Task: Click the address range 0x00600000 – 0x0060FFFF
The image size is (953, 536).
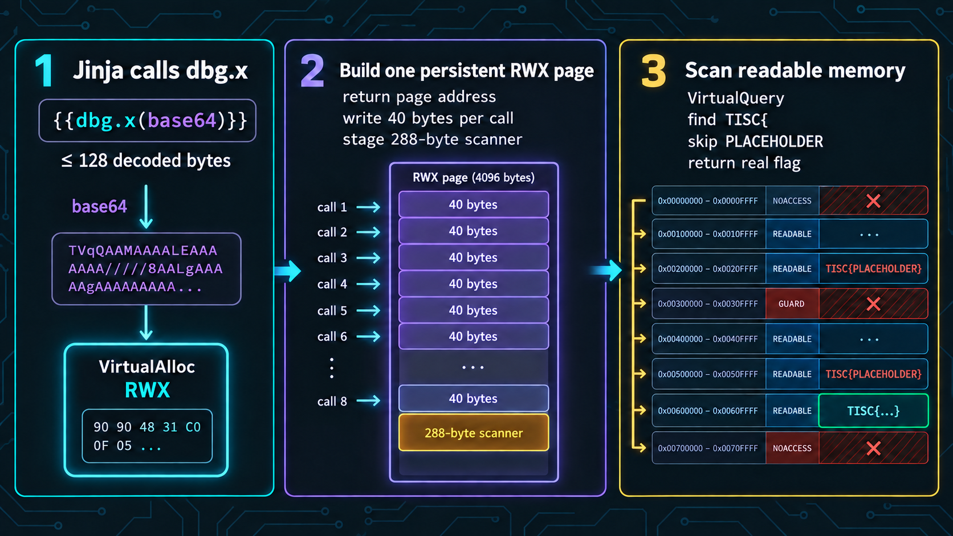Action: tap(708, 411)
